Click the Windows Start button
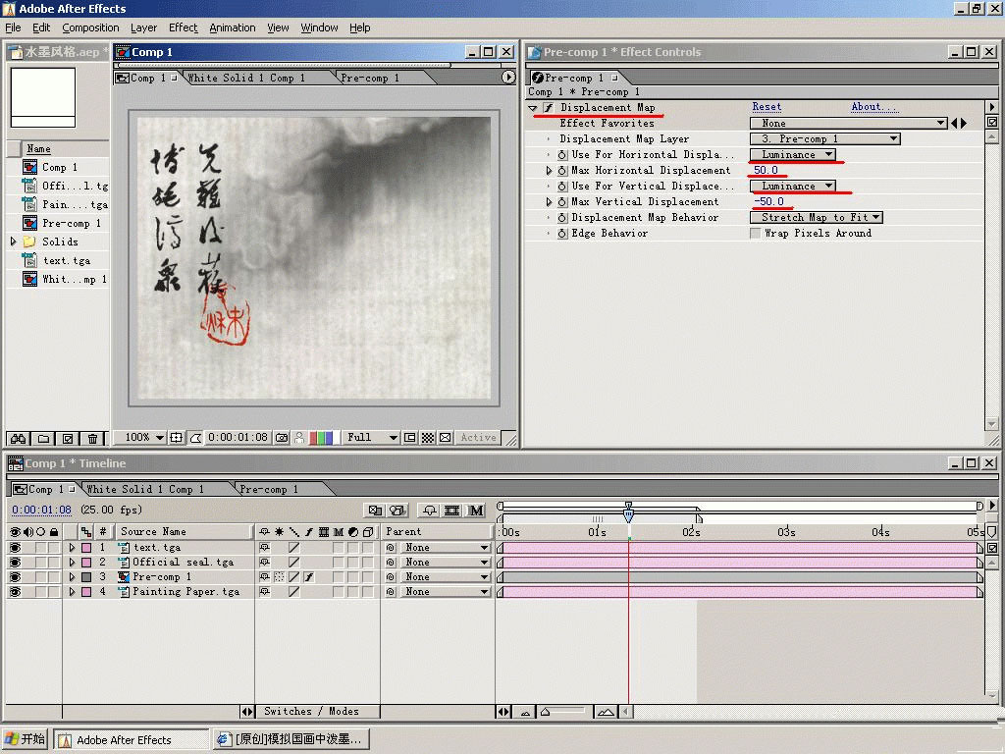1005x754 pixels. pos(25,739)
